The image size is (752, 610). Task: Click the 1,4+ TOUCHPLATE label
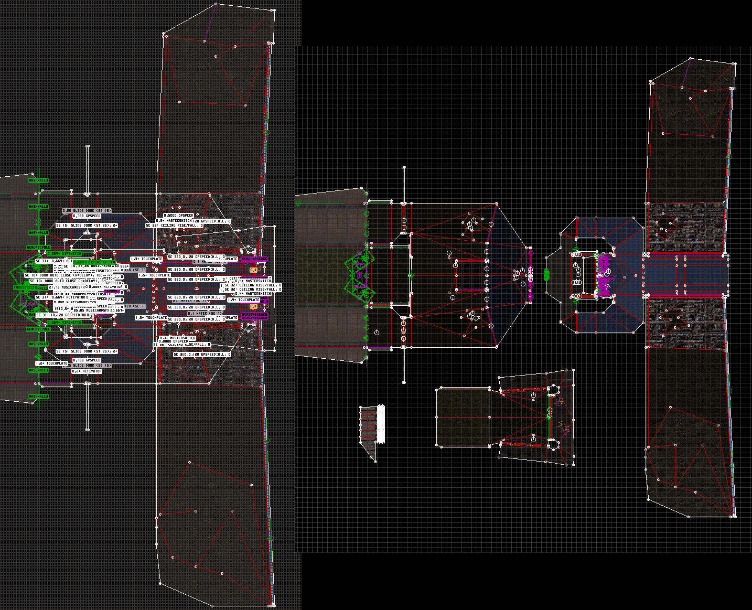tap(244, 300)
